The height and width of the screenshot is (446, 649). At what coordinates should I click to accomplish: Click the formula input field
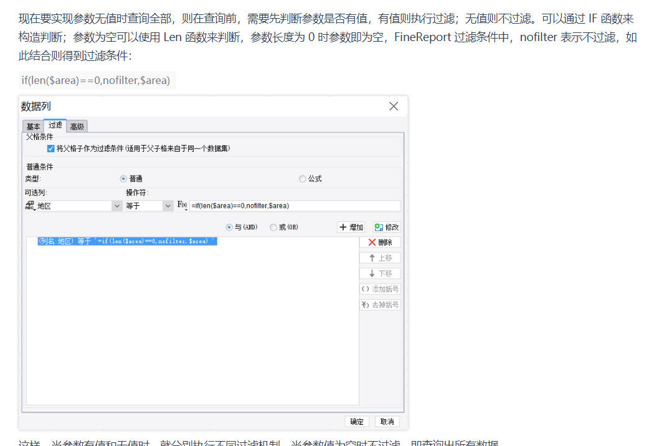(295, 205)
